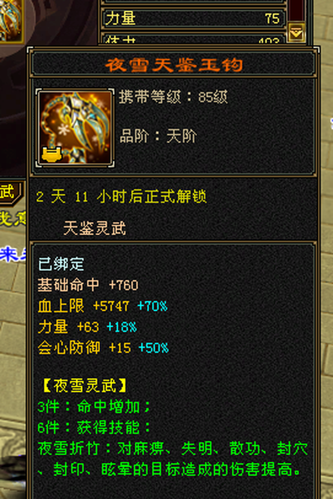The height and width of the screenshot is (499, 333).
Task: Click the 2天11小时后正式解锁 countdown text
Action: tap(122, 196)
